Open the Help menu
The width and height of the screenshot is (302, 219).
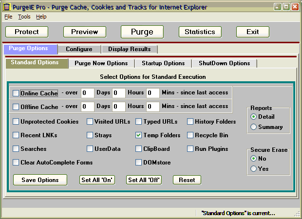click(41, 17)
